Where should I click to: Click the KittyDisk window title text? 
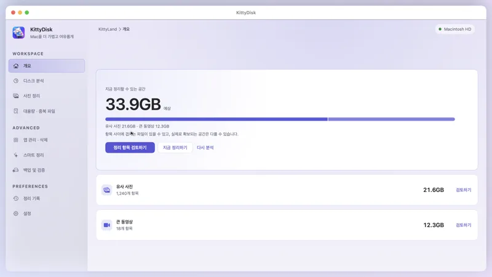tap(246, 12)
